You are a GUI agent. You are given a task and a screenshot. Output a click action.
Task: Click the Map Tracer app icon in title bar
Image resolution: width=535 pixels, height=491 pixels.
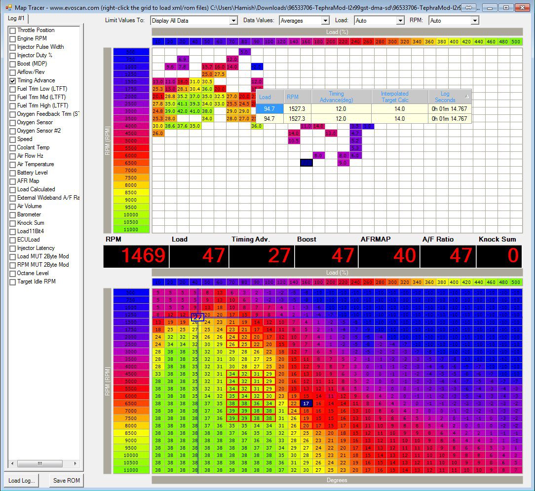point(8,8)
